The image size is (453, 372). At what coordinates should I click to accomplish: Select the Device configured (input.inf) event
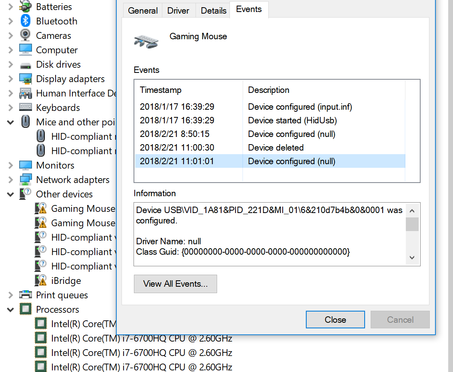click(x=270, y=107)
